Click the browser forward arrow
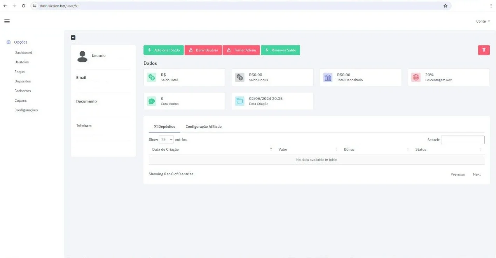This screenshot has height=258, width=496. 14,6
